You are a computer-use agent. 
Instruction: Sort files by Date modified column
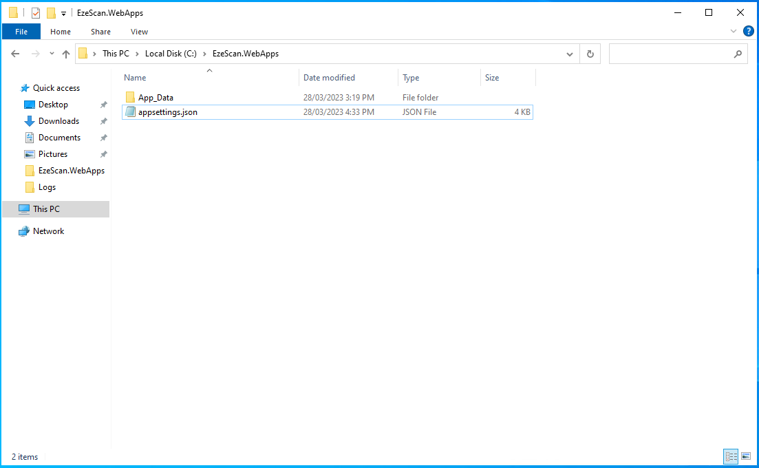click(x=329, y=78)
